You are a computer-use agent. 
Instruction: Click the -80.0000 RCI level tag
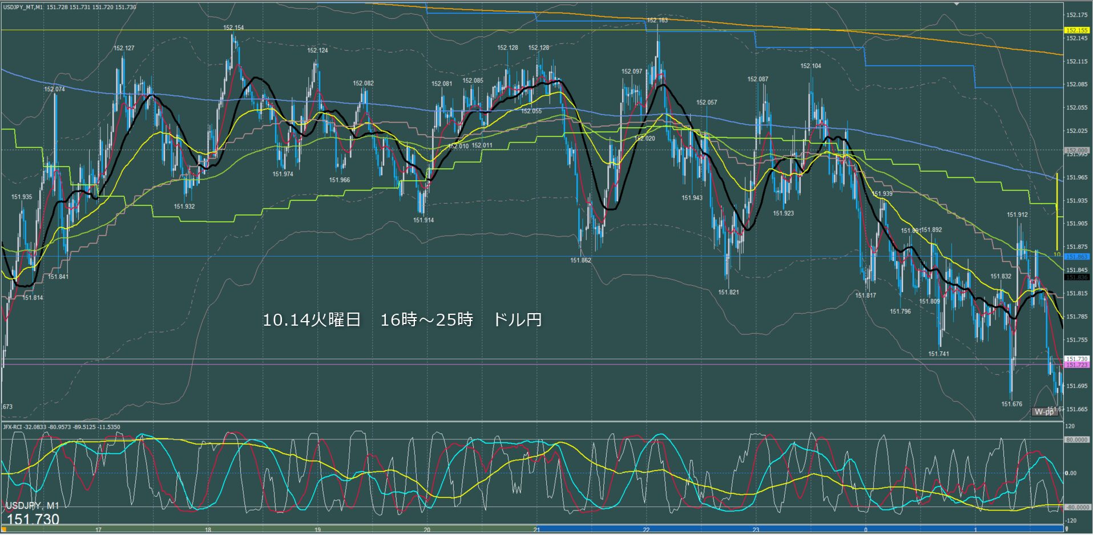coord(1076,507)
